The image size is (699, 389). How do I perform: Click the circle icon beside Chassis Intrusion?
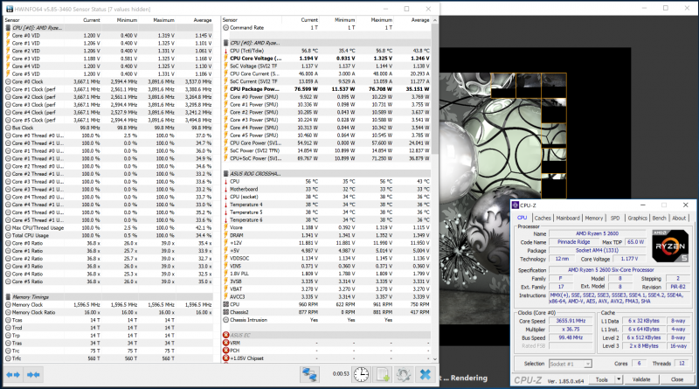click(226, 320)
